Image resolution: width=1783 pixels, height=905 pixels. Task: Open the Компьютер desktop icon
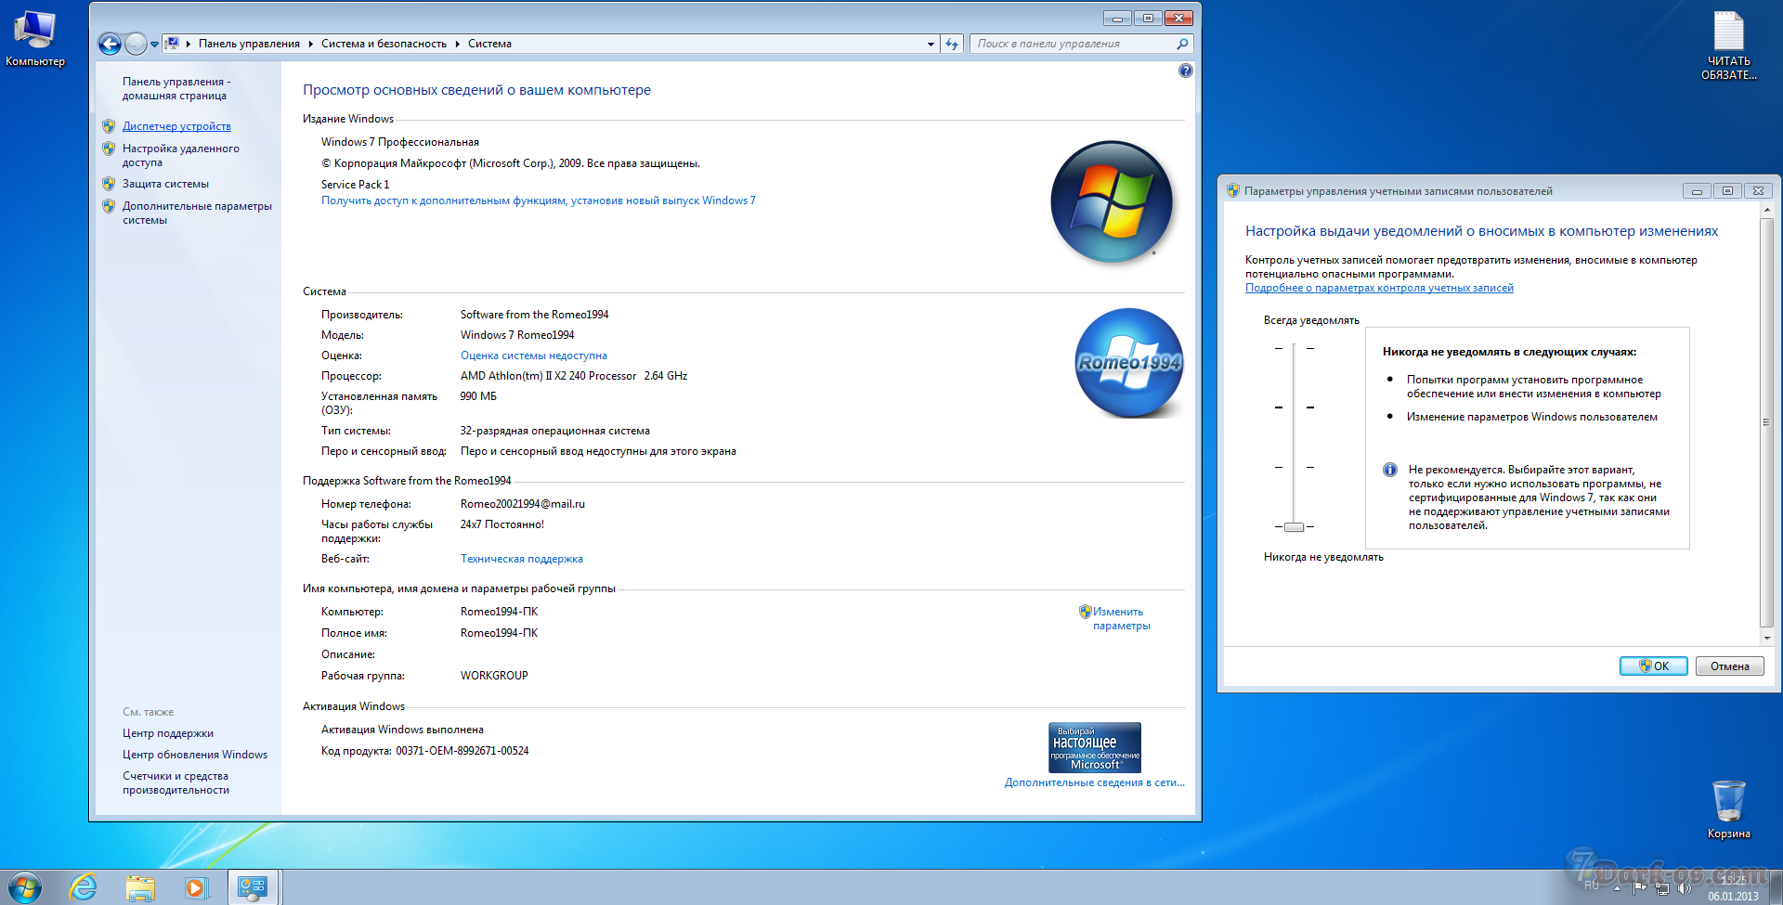35,38
